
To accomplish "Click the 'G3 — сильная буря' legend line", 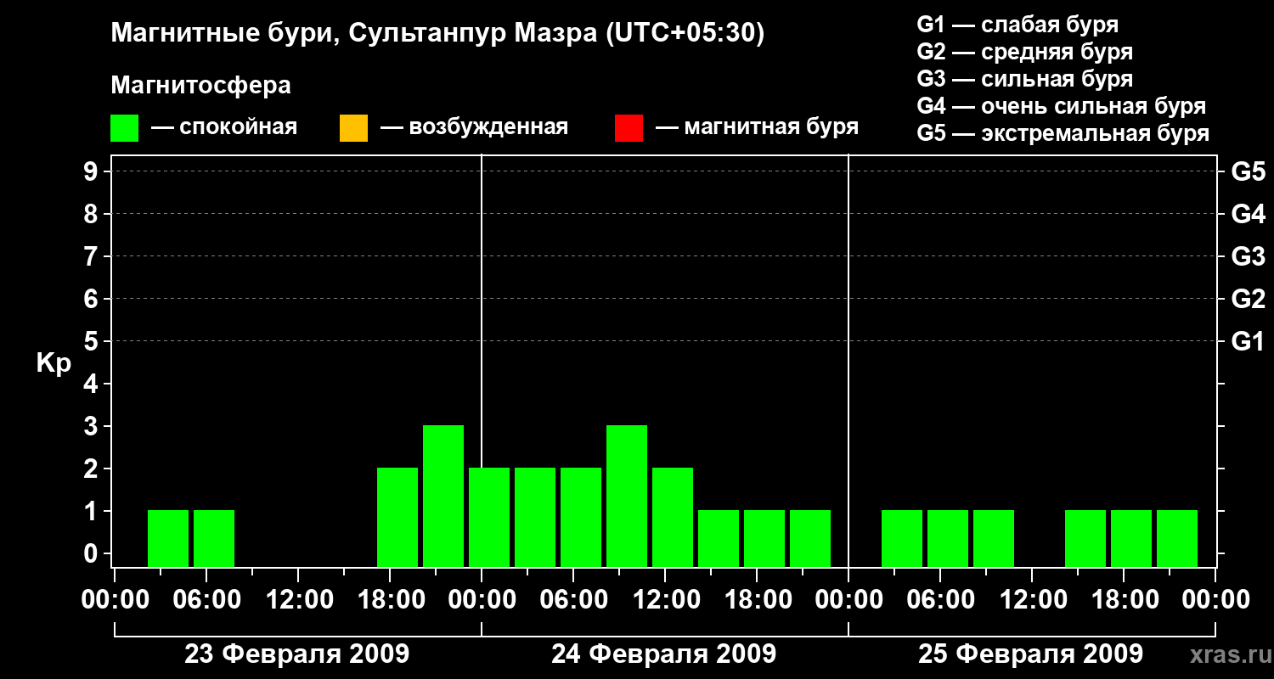I will click(1025, 79).
